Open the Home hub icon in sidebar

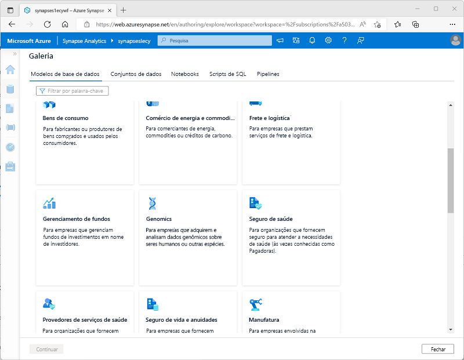pos(10,70)
